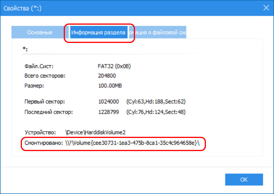274x194 pixels.
Task: Click the 100.00MB size value
Action: [110, 85]
